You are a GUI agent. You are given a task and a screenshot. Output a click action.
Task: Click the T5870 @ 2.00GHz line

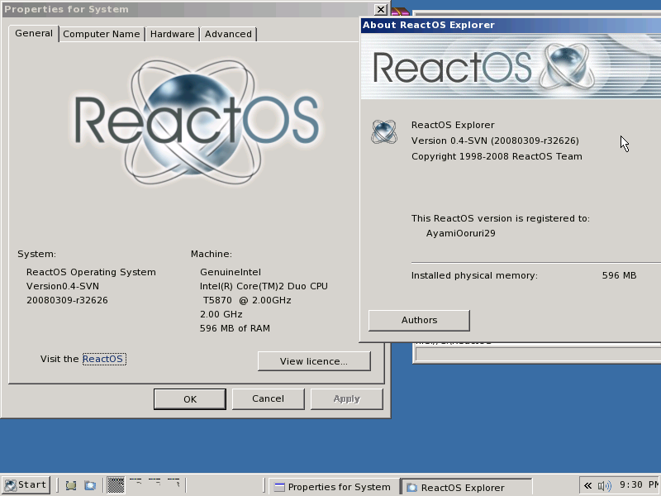[x=246, y=300]
